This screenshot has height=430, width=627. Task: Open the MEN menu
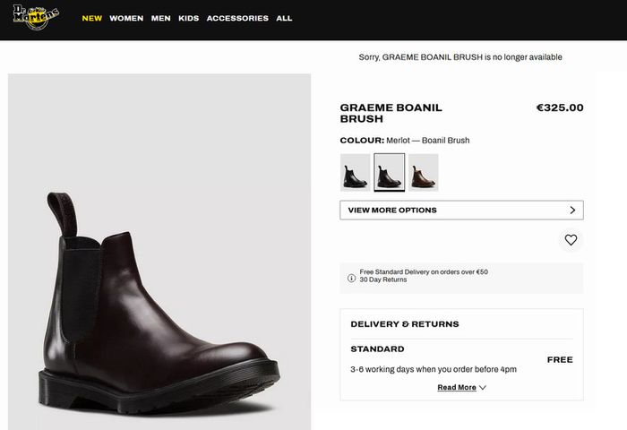160,18
